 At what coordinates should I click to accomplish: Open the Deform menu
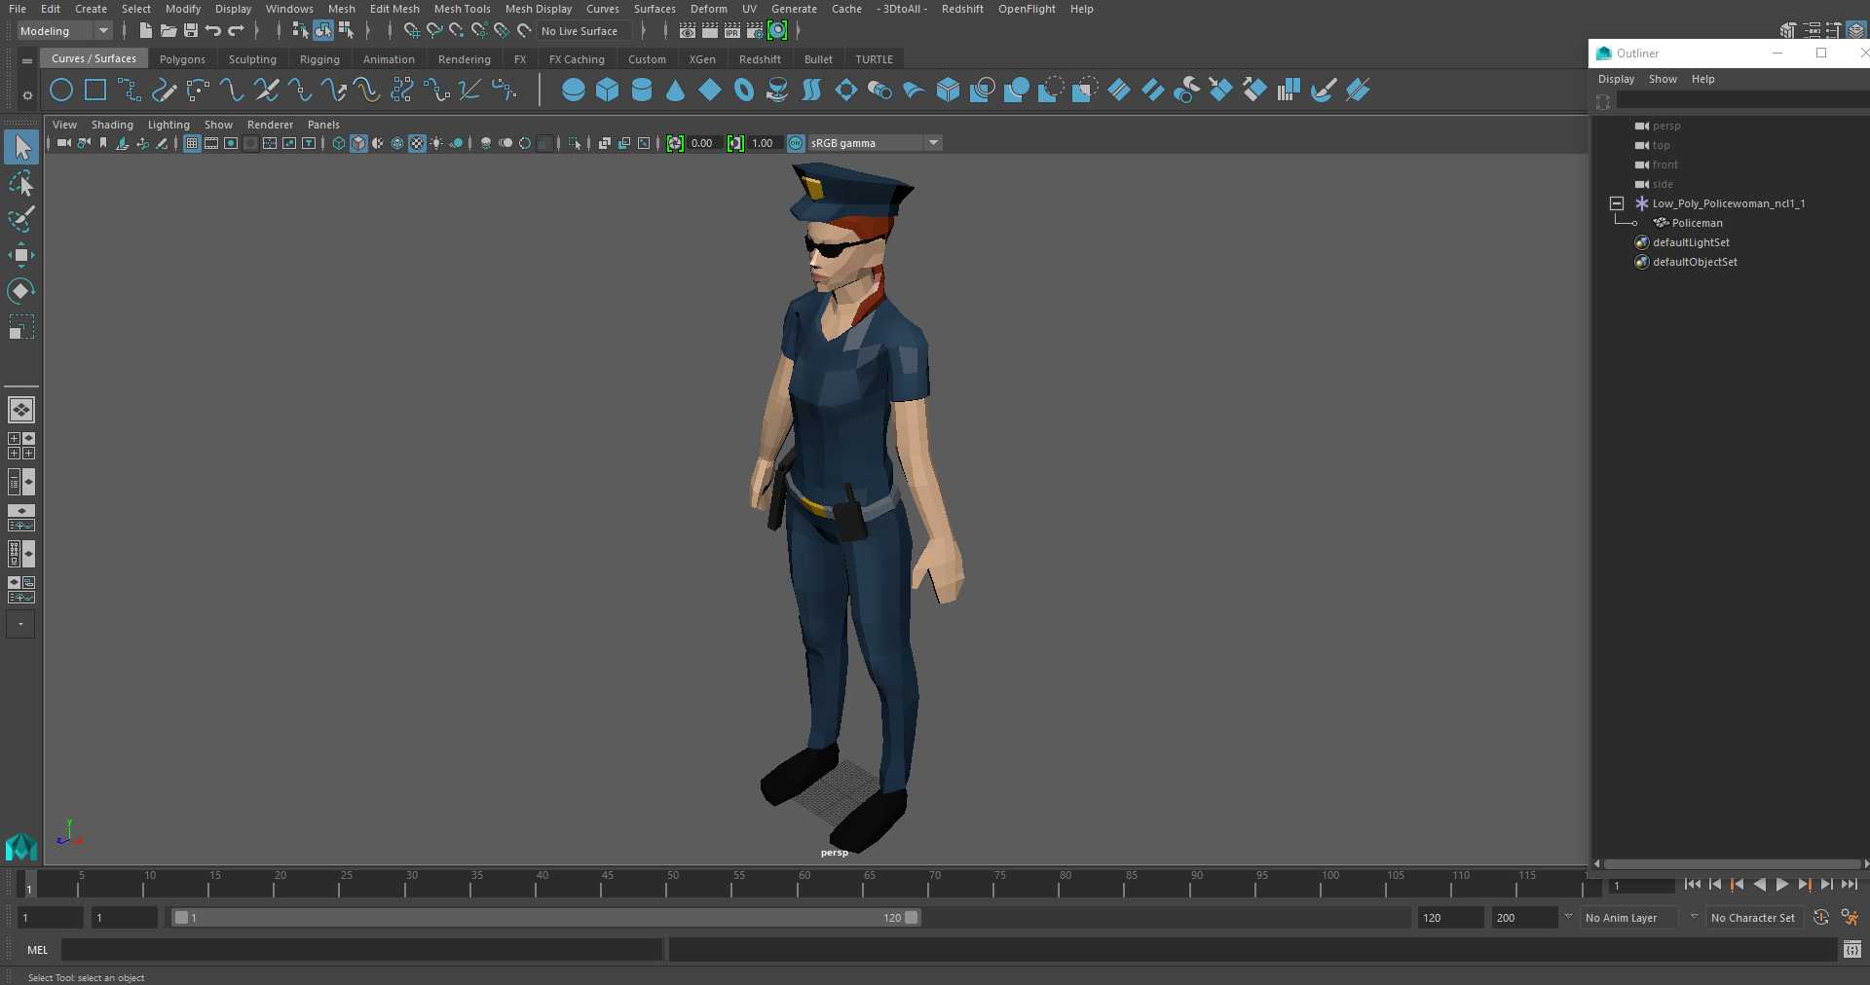pyautogui.click(x=708, y=9)
